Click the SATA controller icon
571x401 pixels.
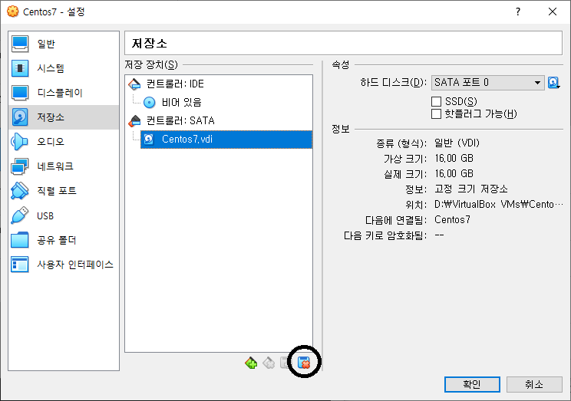click(134, 121)
